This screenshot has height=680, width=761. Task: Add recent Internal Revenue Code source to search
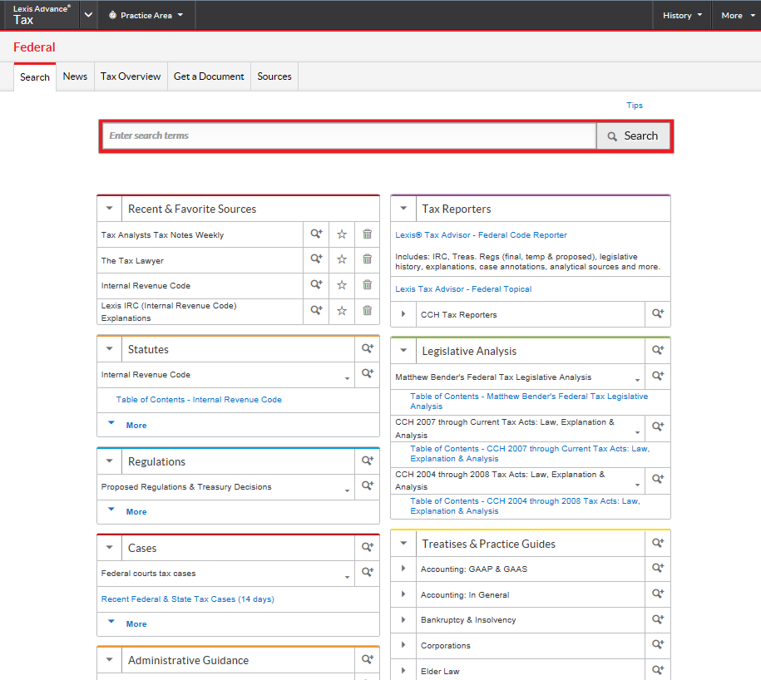316,285
